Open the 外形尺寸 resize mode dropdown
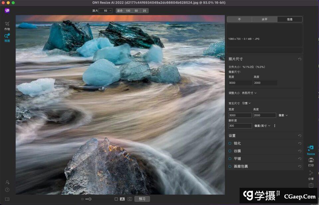Screen dimensions: 319x205 point(249,93)
